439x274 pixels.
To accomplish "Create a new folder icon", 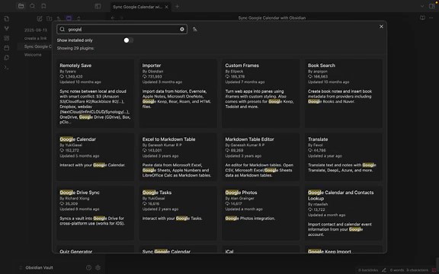I will click(x=50, y=18).
